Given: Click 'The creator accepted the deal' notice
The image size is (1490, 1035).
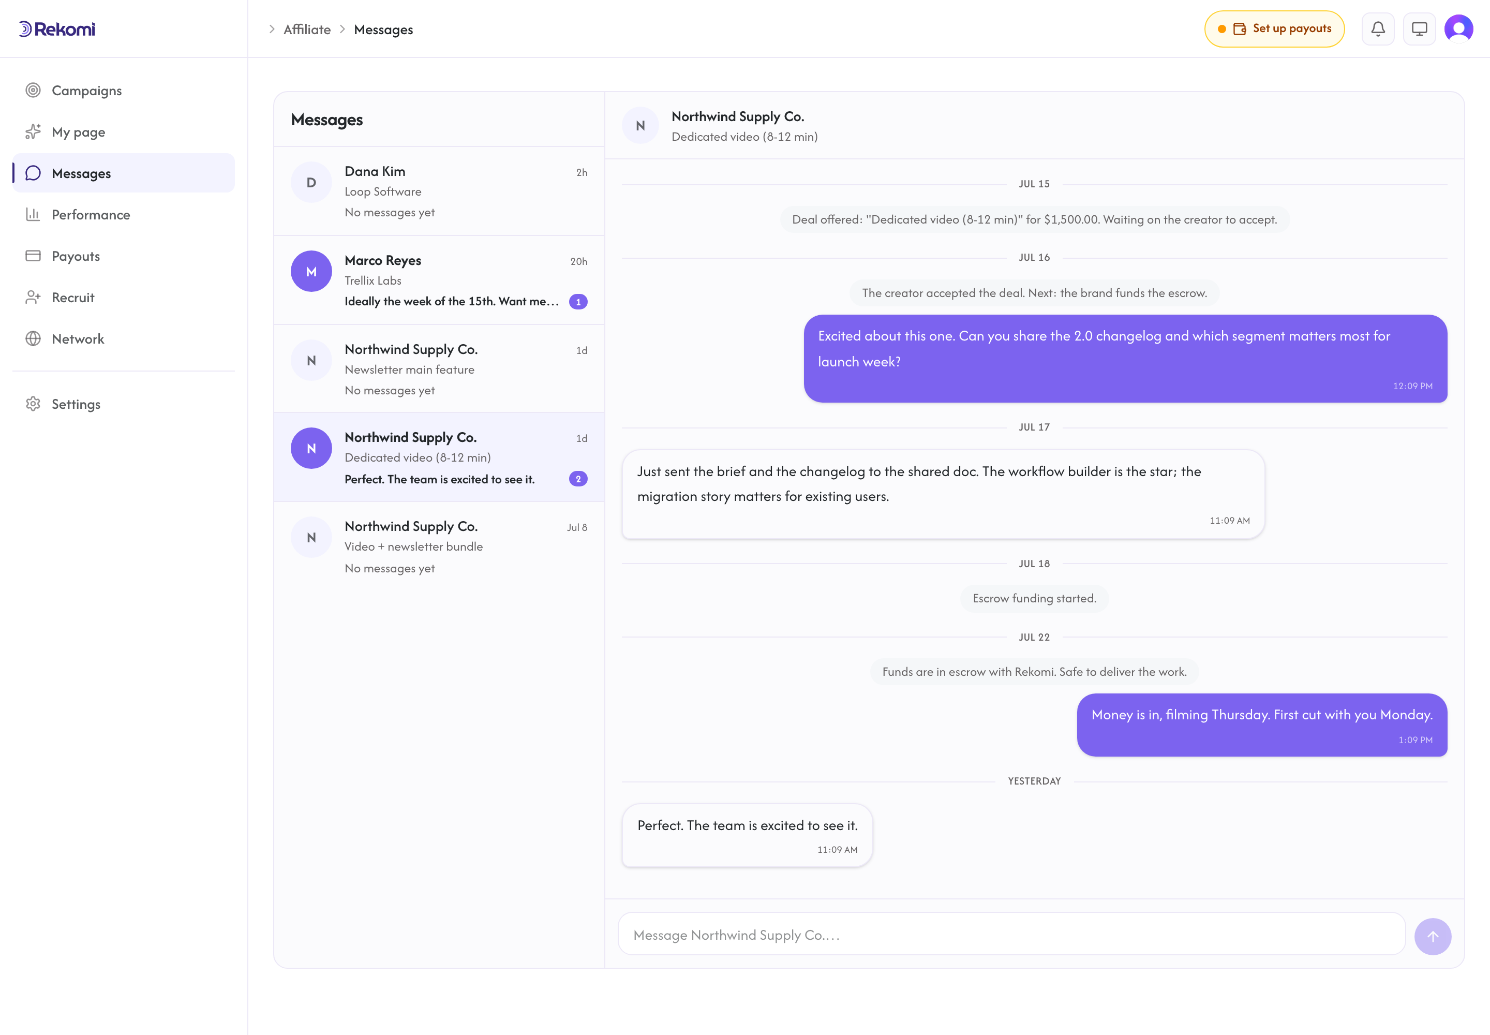Looking at the screenshot, I should 1034,292.
